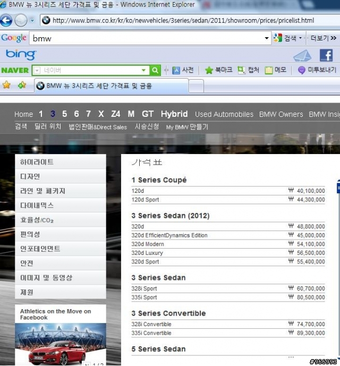Click the NAVER logo on toolbar

click(x=15, y=70)
